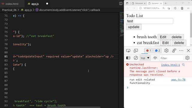
Task: Click the update button
Action: pyautogui.click(x=134, y=27)
